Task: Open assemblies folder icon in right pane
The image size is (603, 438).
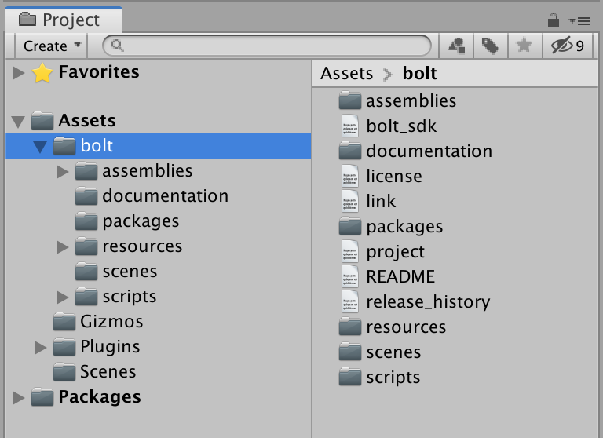Action: tap(350, 100)
